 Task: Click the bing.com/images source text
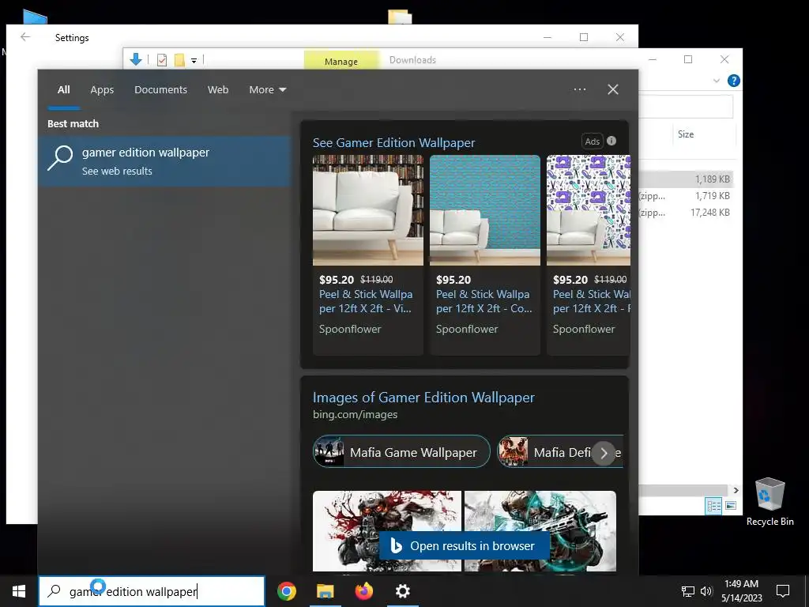pos(355,414)
